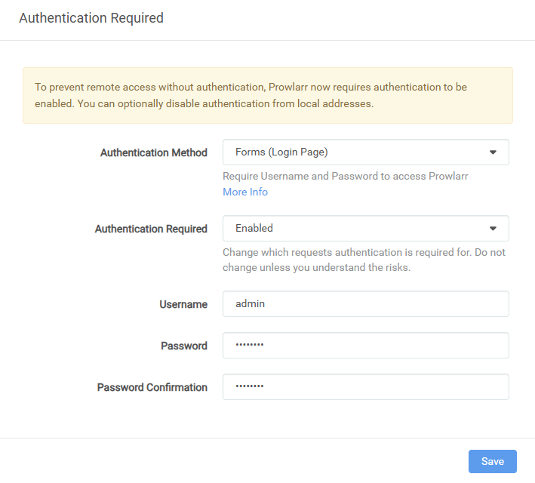
Task: Click the Authentication Required dialog title
Action: (91, 18)
